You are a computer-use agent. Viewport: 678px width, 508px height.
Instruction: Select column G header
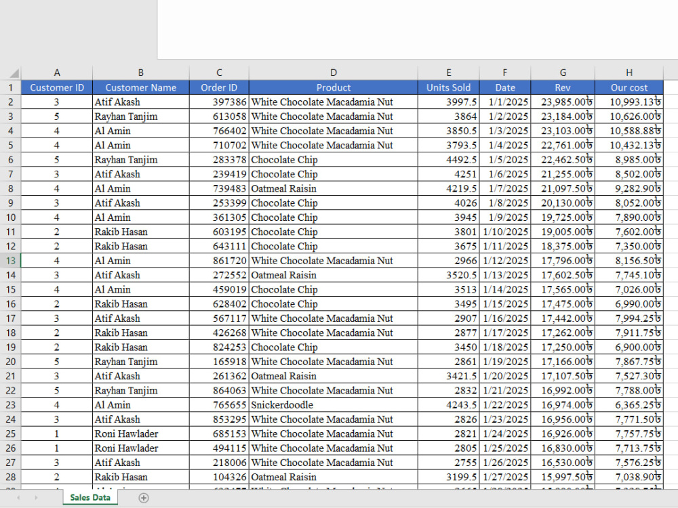(x=563, y=72)
